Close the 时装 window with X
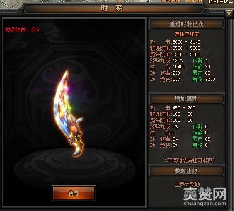 click(x=229, y=14)
